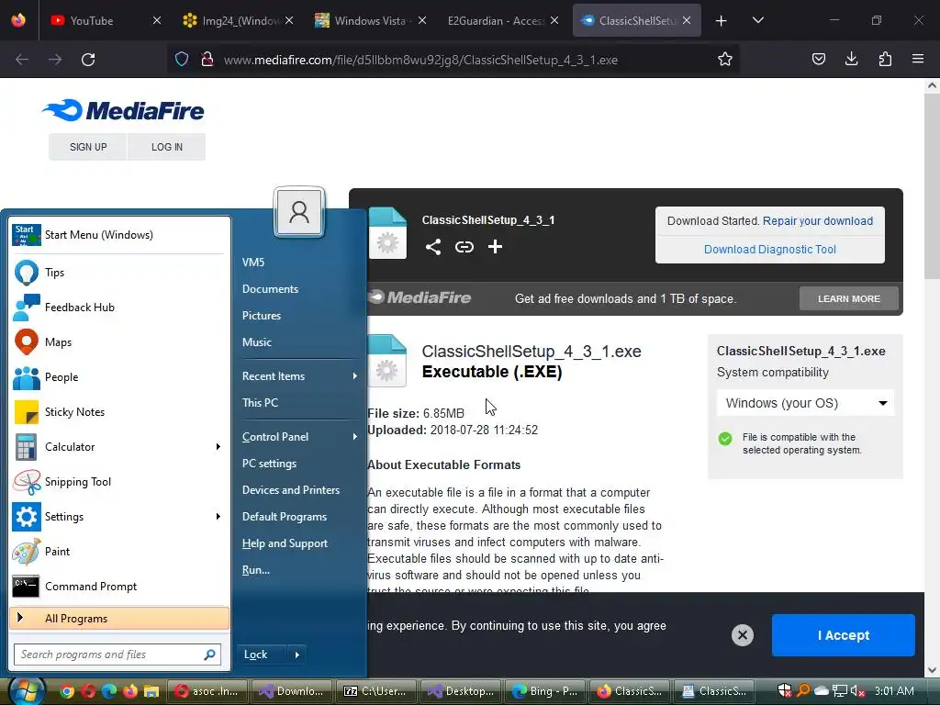
Task: Click the user account picture icon
Action: [299, 212]
